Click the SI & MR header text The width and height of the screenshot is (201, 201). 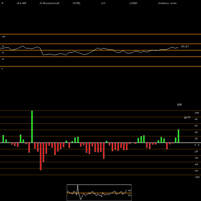pyautogui.click(x=21, y=3)
